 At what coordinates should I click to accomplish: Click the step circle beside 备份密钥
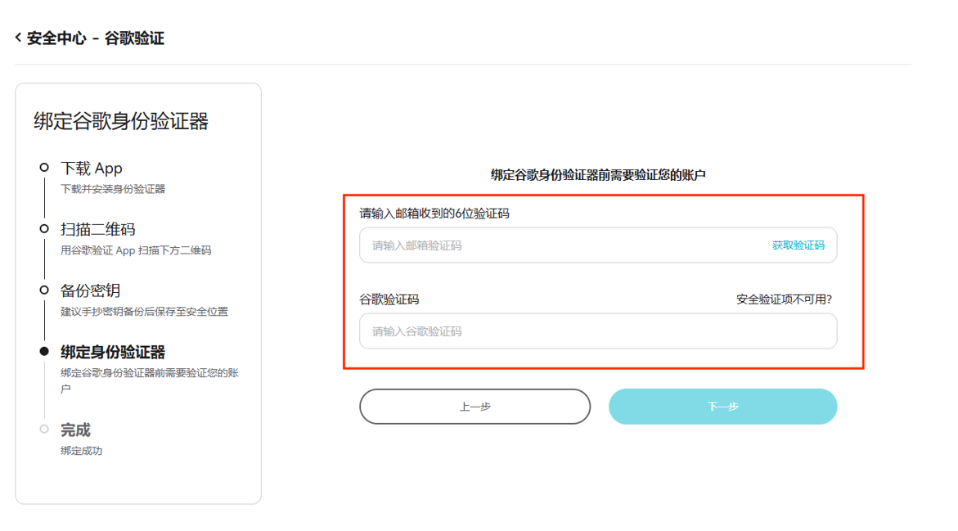click(x=44, y=290)
